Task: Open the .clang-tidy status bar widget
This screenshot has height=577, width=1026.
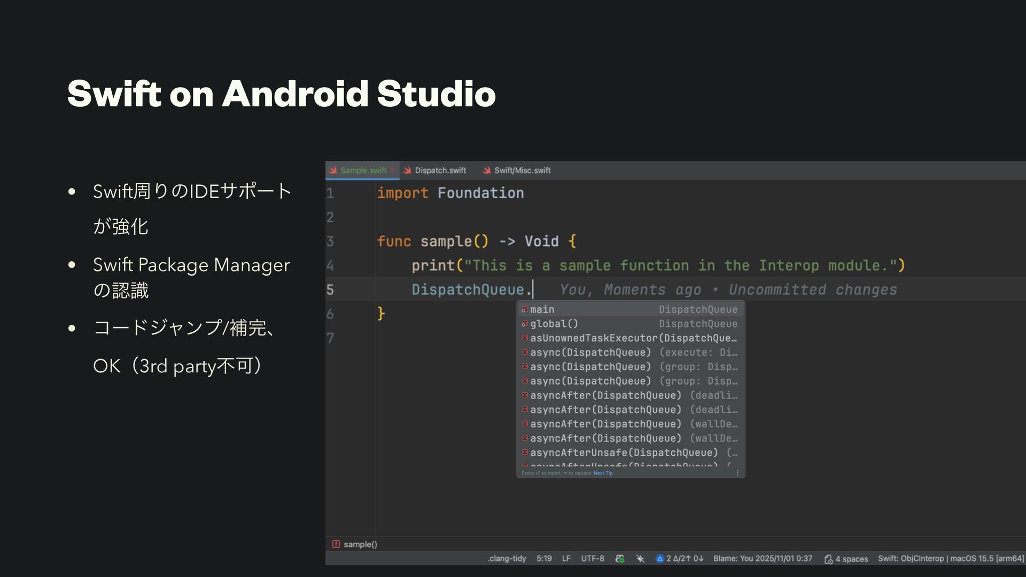Action: tap(507, 559)
